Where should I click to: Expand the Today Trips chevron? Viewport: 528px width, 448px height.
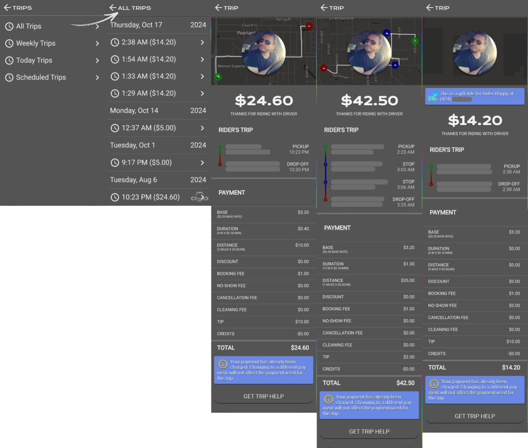point(97,60)
